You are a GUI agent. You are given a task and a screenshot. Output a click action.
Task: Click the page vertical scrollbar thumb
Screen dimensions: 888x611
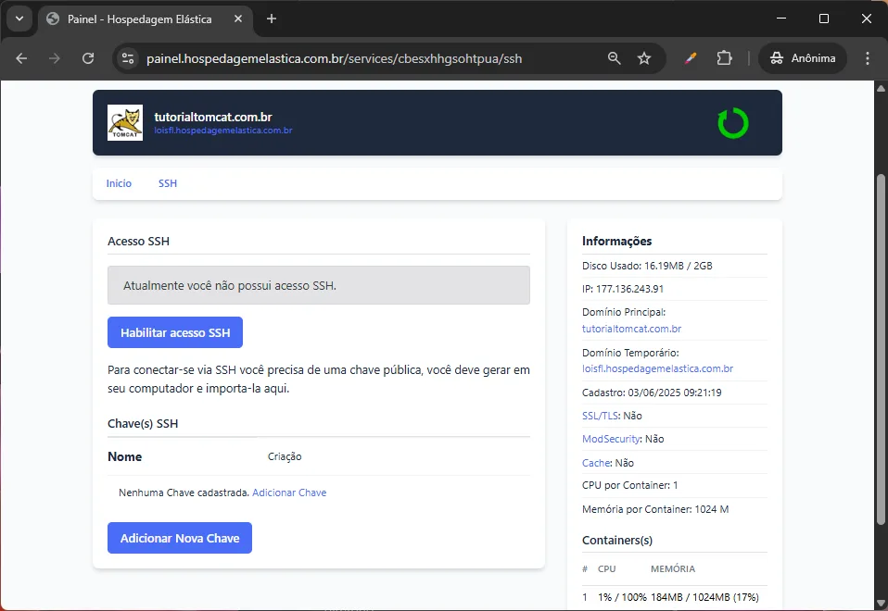(x=881, y=351)
